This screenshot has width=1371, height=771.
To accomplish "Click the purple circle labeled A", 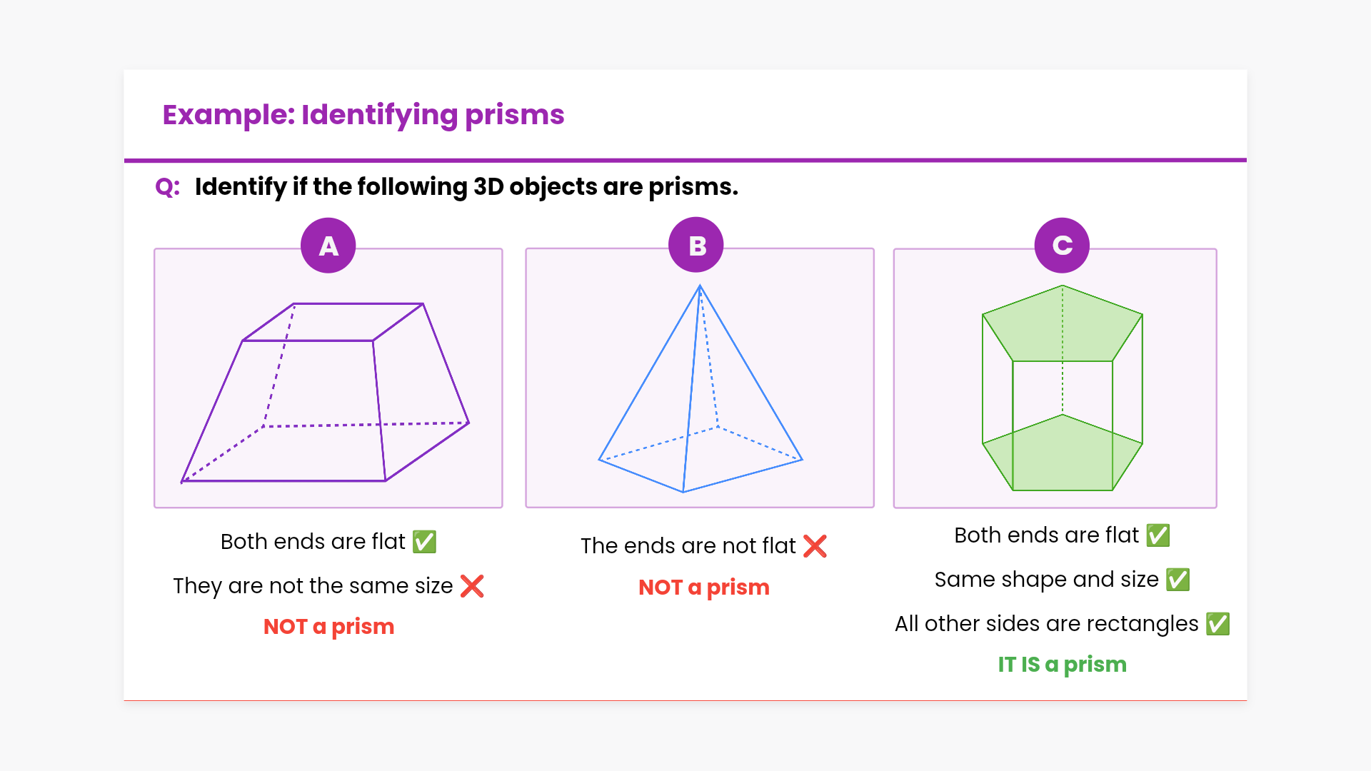I will coord(328,246).
